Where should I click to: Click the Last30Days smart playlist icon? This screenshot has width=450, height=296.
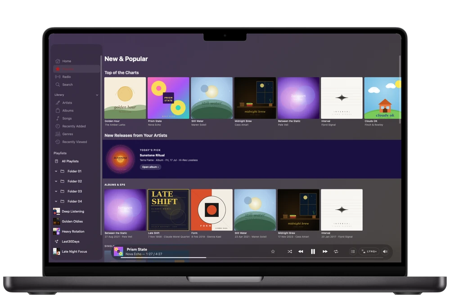[57, 242]
